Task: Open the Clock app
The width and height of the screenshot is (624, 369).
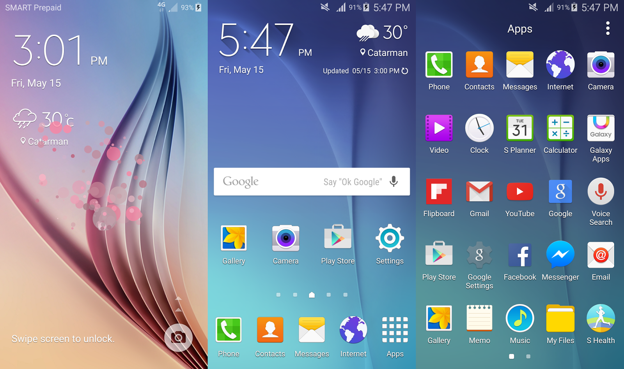Action: (x=479, y=134)
